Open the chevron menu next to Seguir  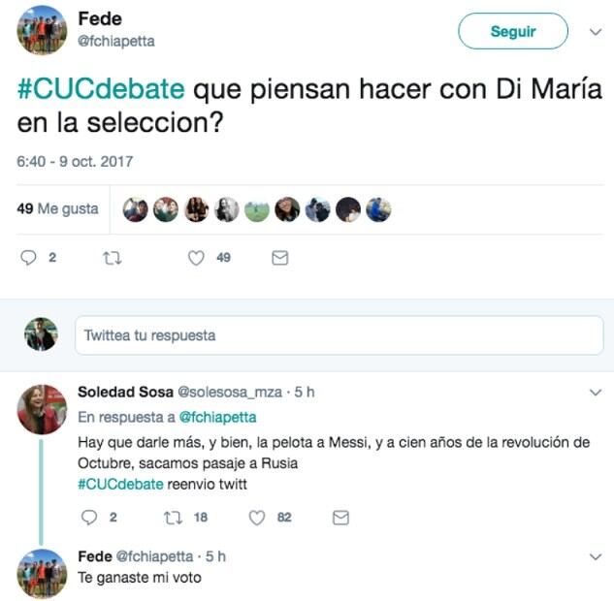(x=596, y=32)
